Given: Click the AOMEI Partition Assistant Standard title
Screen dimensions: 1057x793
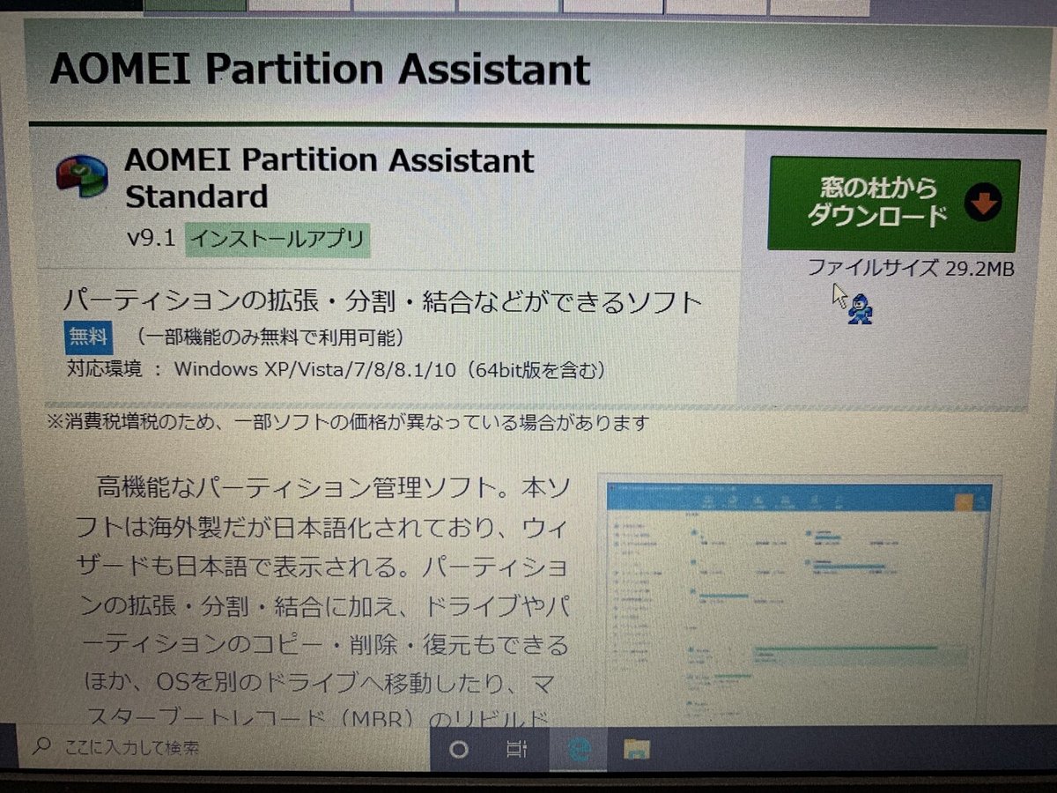Looking at the screenshot, I should (x=329, y=178).
